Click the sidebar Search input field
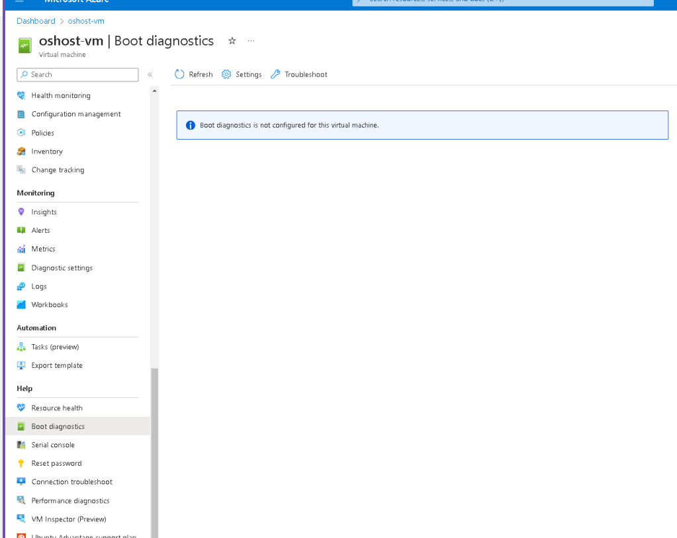Screen dimensions: 677x538 [77, 74]
